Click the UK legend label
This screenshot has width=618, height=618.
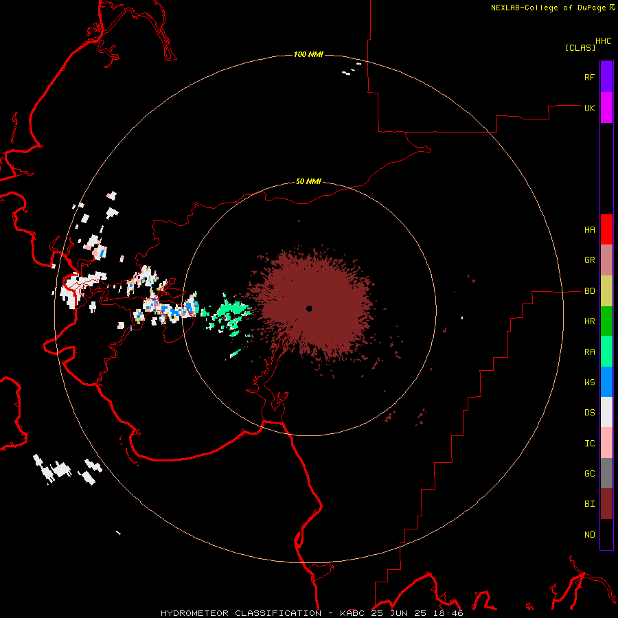(589, 108)
